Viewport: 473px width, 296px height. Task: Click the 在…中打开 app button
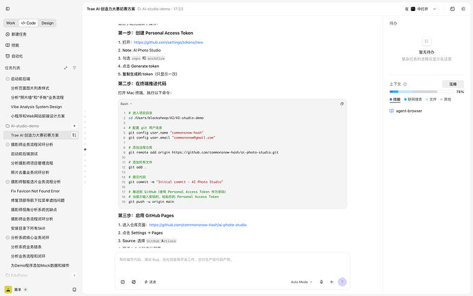point(417,9)
